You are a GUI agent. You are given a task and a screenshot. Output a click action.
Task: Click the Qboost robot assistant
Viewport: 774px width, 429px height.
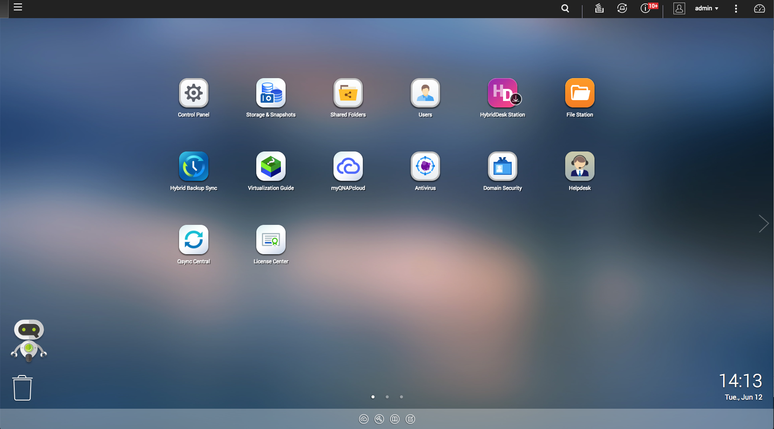(29, 341)
